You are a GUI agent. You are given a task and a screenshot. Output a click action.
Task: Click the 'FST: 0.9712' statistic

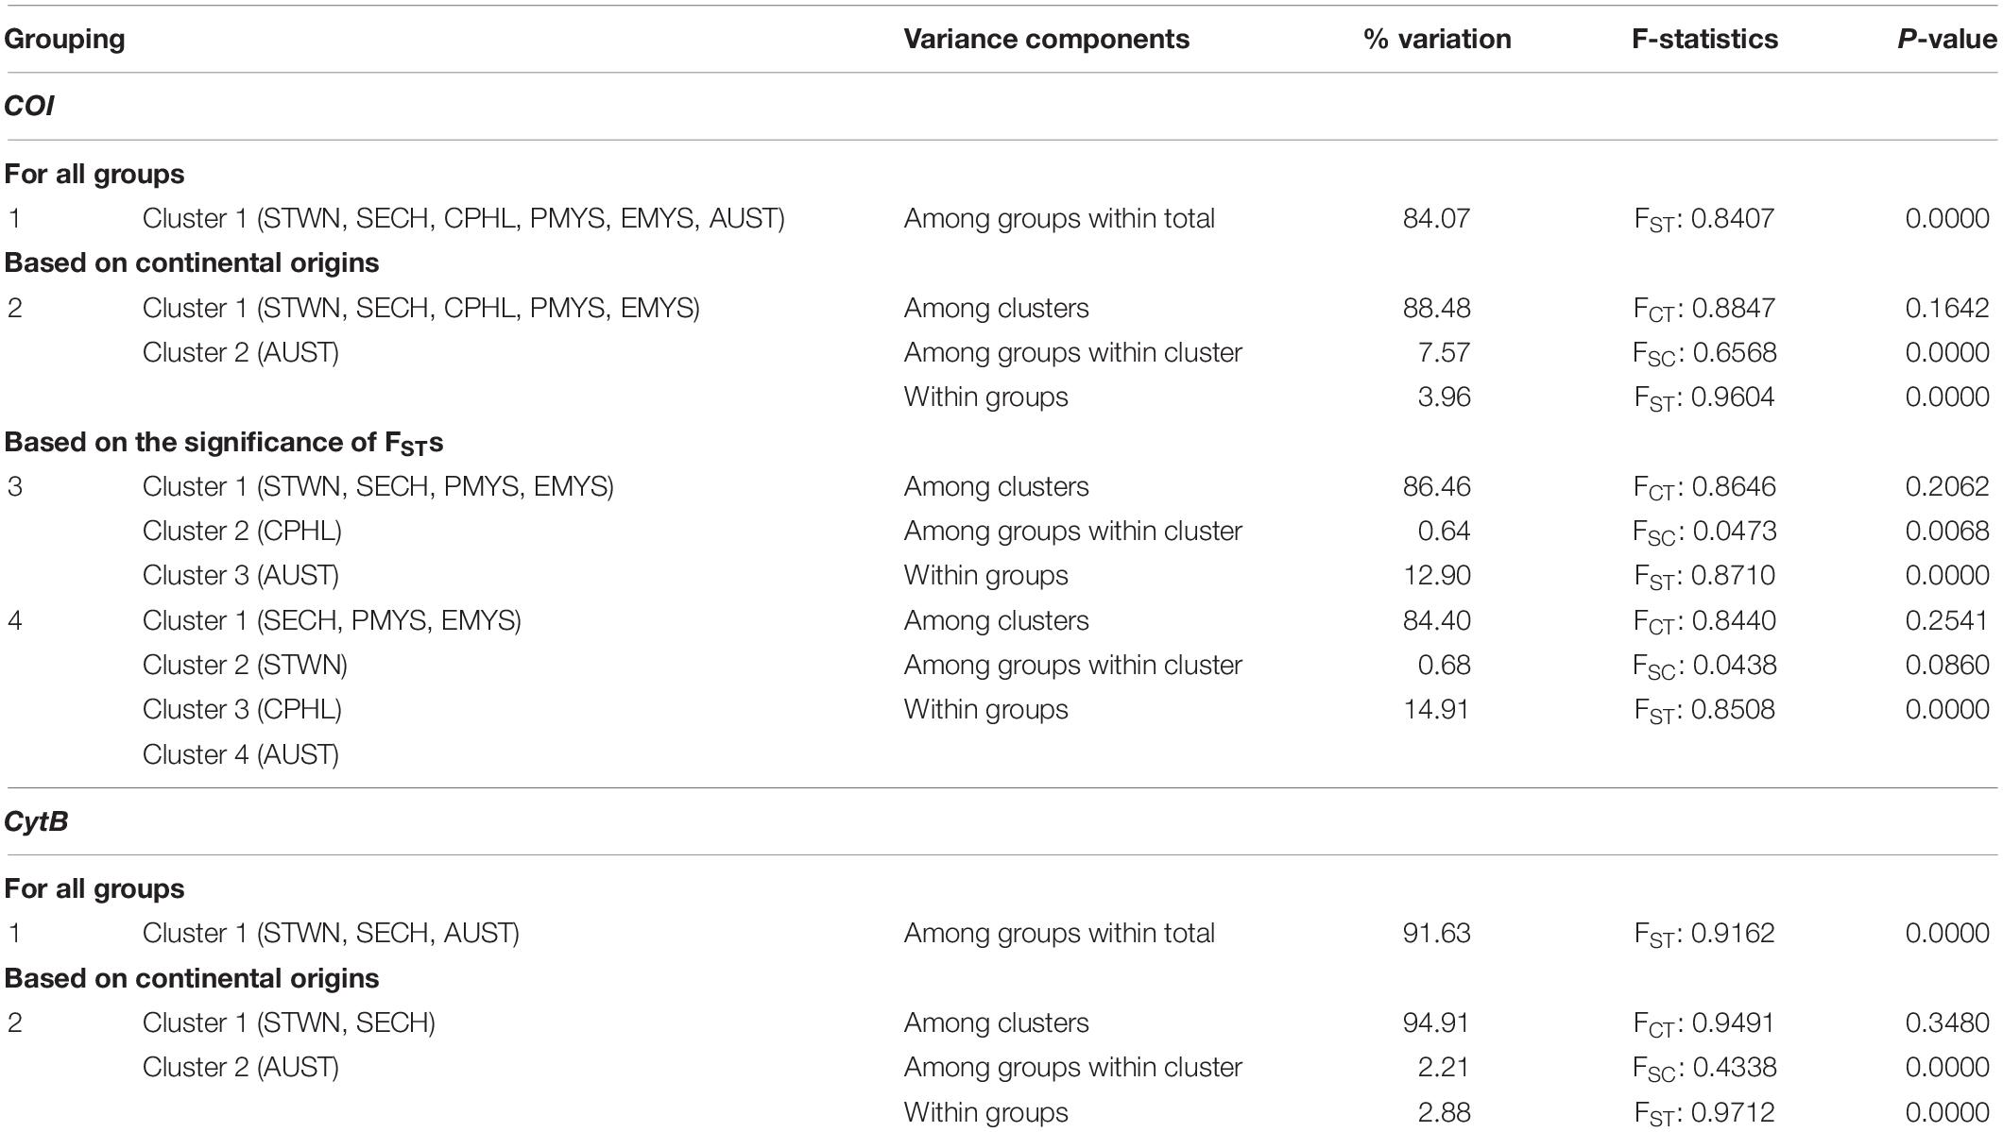tap(1704, 1113)
